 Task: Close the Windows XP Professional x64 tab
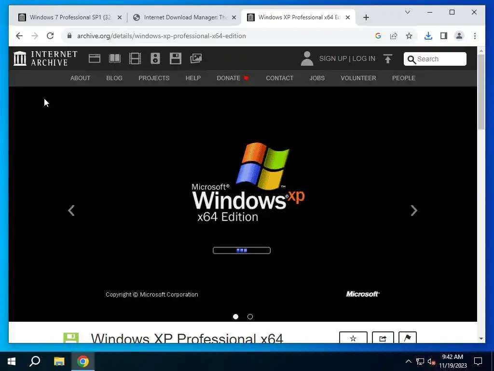[x=348, y=18]
